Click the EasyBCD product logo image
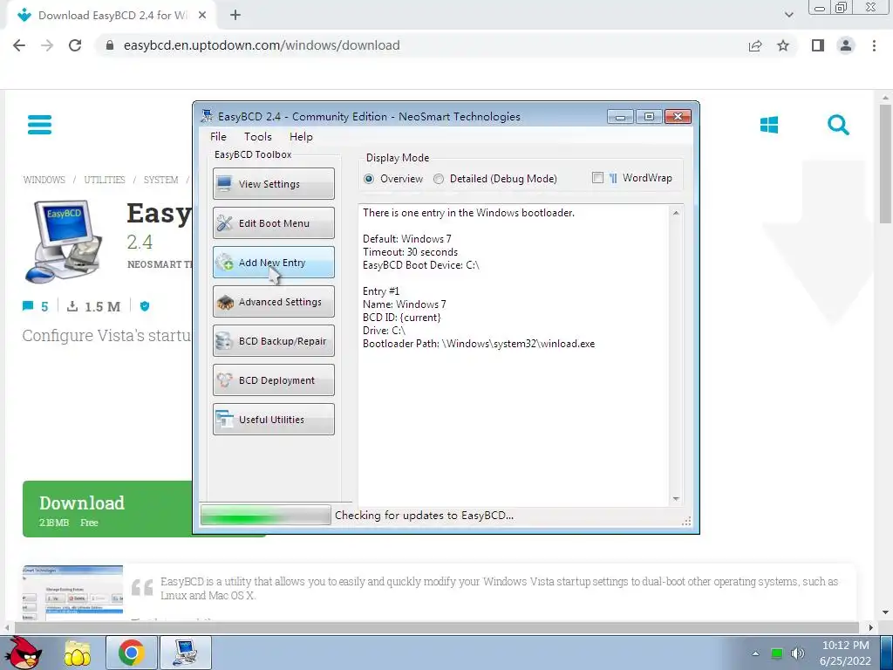The image size is (893, 670). (64, 241)
